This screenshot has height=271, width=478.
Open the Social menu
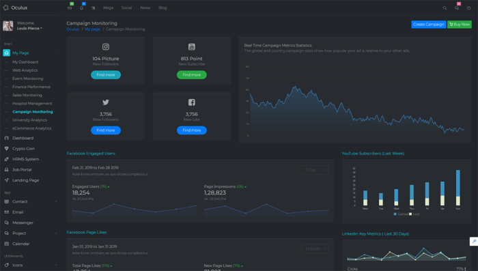(x=126, y=8)
